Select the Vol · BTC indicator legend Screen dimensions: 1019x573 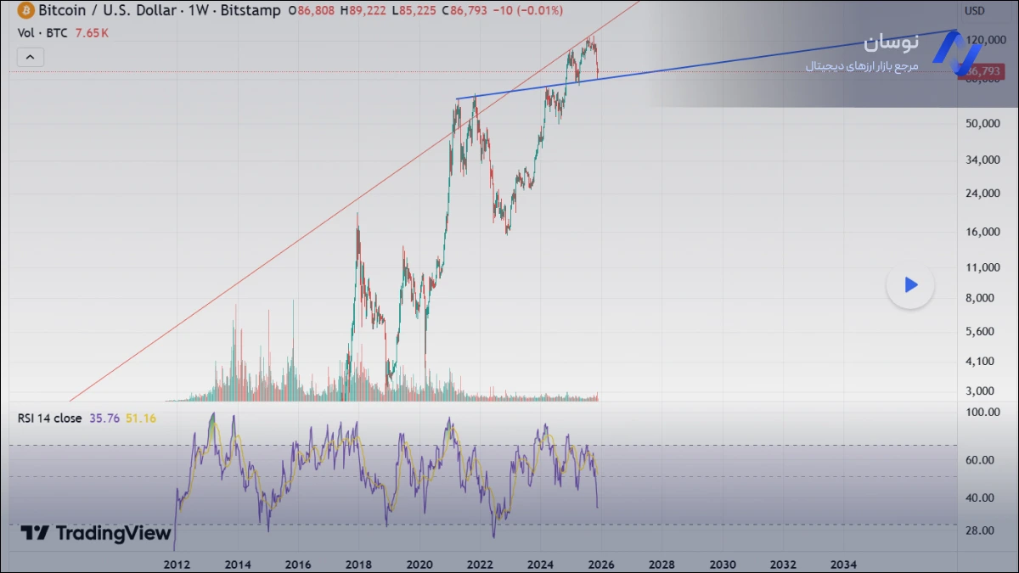tap(43, 33)
